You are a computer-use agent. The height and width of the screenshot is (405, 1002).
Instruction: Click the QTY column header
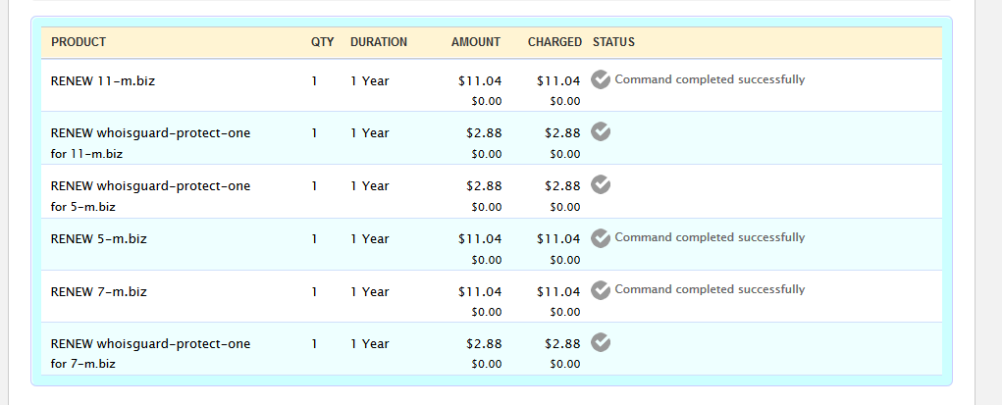click(x=322, y=42)
